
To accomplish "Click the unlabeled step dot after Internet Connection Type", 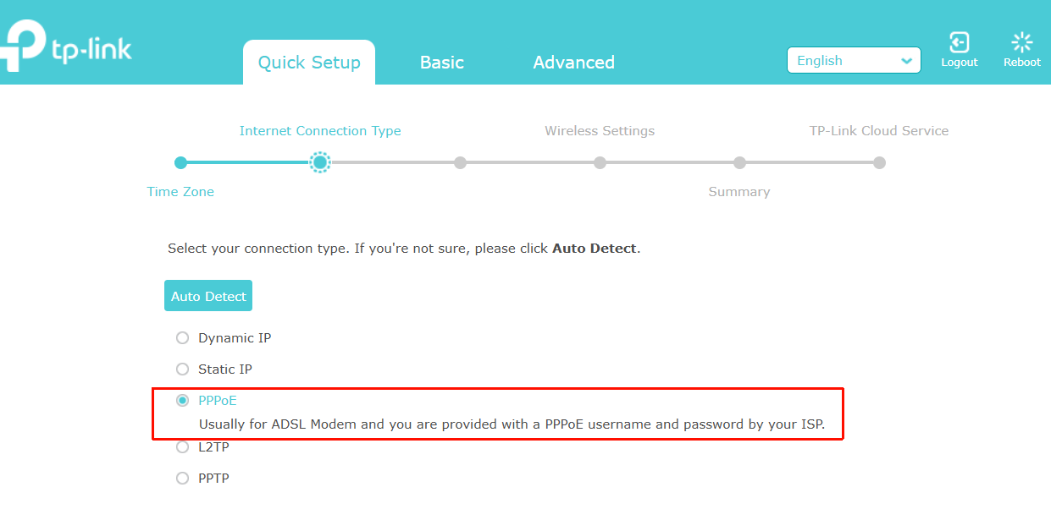I will [x=460, y=162].
